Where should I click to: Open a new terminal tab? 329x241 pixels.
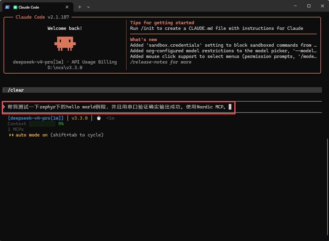[x=80, y=7]
